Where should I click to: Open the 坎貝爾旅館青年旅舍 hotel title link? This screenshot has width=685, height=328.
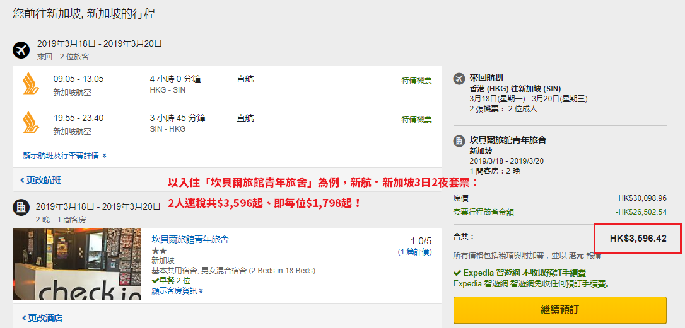click(x=190, y=239)
